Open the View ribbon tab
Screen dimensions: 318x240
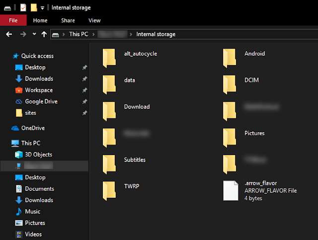[x=94, y=20]
